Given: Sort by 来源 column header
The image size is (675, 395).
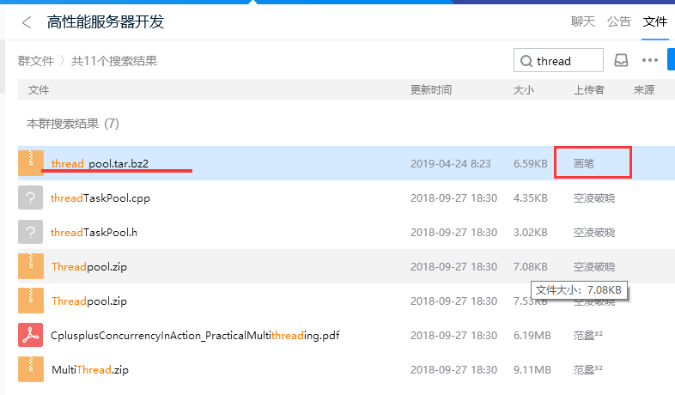Looking at the screenshot, I should tap(644, 90).
